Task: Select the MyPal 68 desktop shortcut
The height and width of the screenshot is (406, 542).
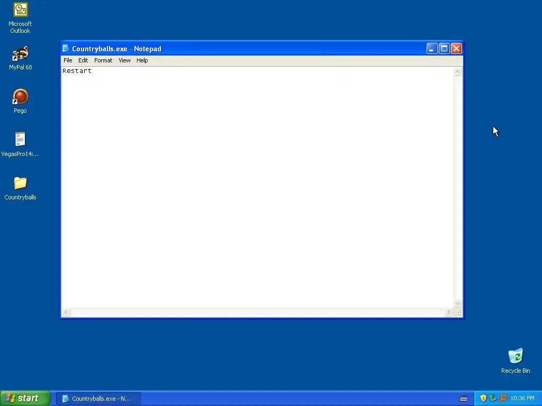Action: click(x=21, y=58)
